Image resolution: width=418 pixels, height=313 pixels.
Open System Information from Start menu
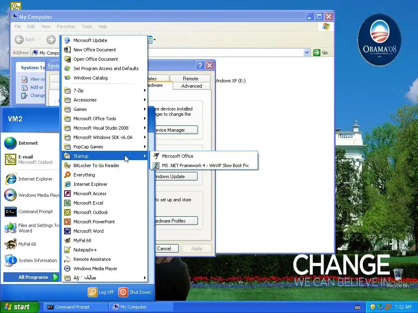coord(31,260)
